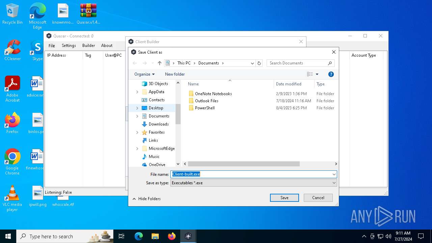Viewport: 432px width, 243px height.
Task: Collapse the folder pane with Hide Folders
Action: (x=146, y=199)
